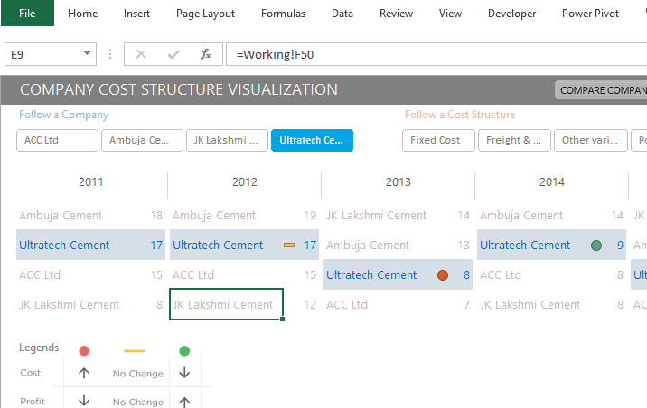Open the Developer tab
The image size is (647, 408).
coord(511,14)
